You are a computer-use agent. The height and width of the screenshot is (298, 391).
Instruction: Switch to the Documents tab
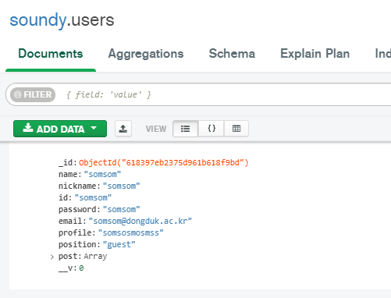coord(51,54)
